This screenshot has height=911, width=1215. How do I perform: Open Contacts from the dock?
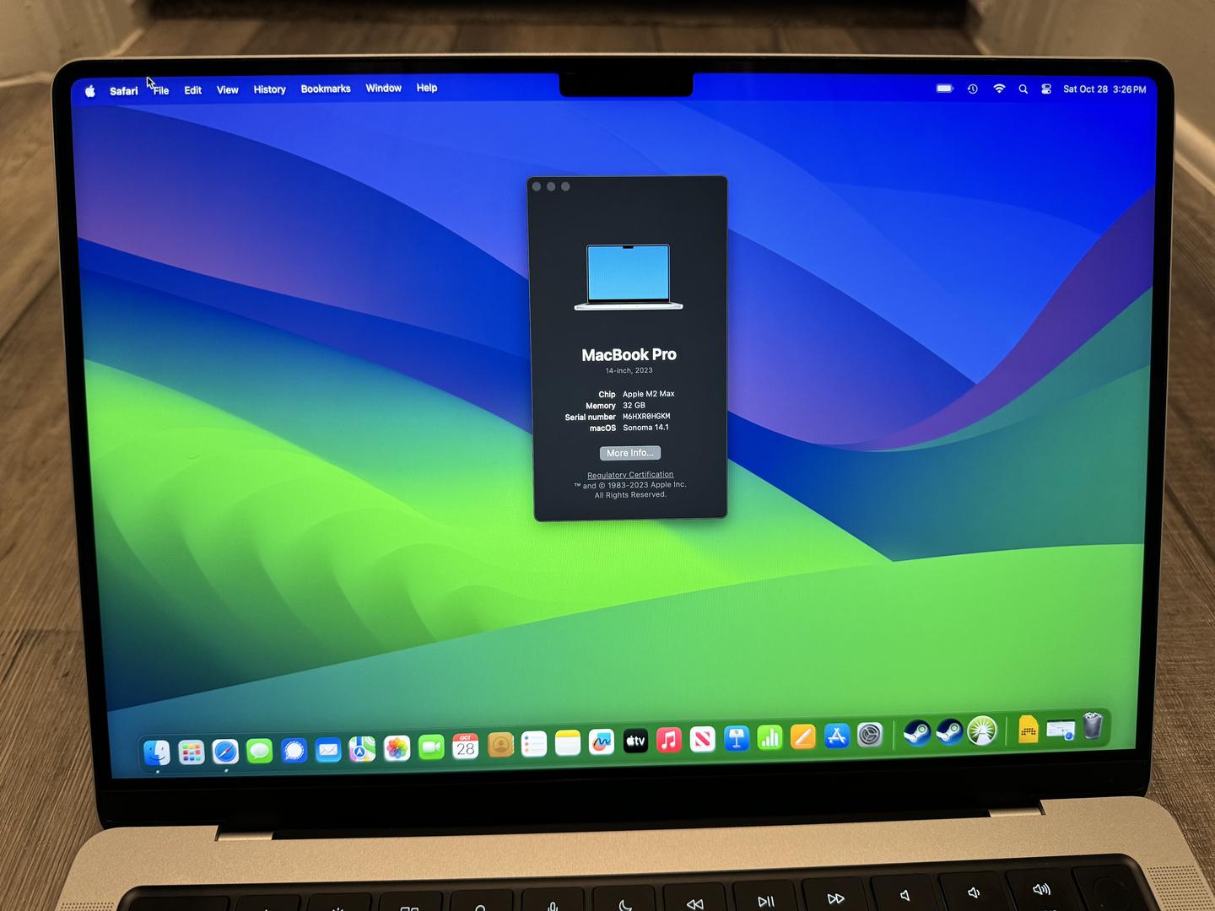500,745
